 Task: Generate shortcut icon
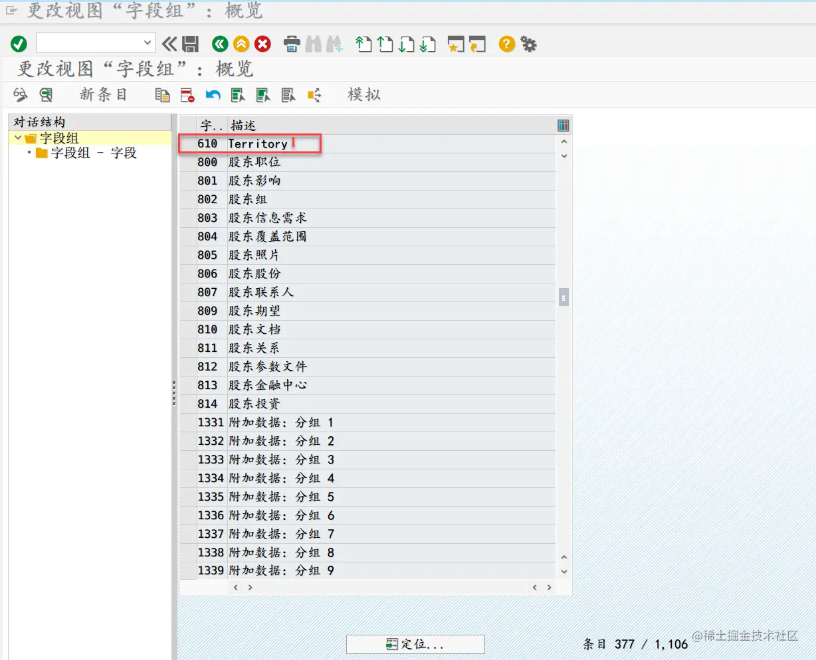(478, 44)
